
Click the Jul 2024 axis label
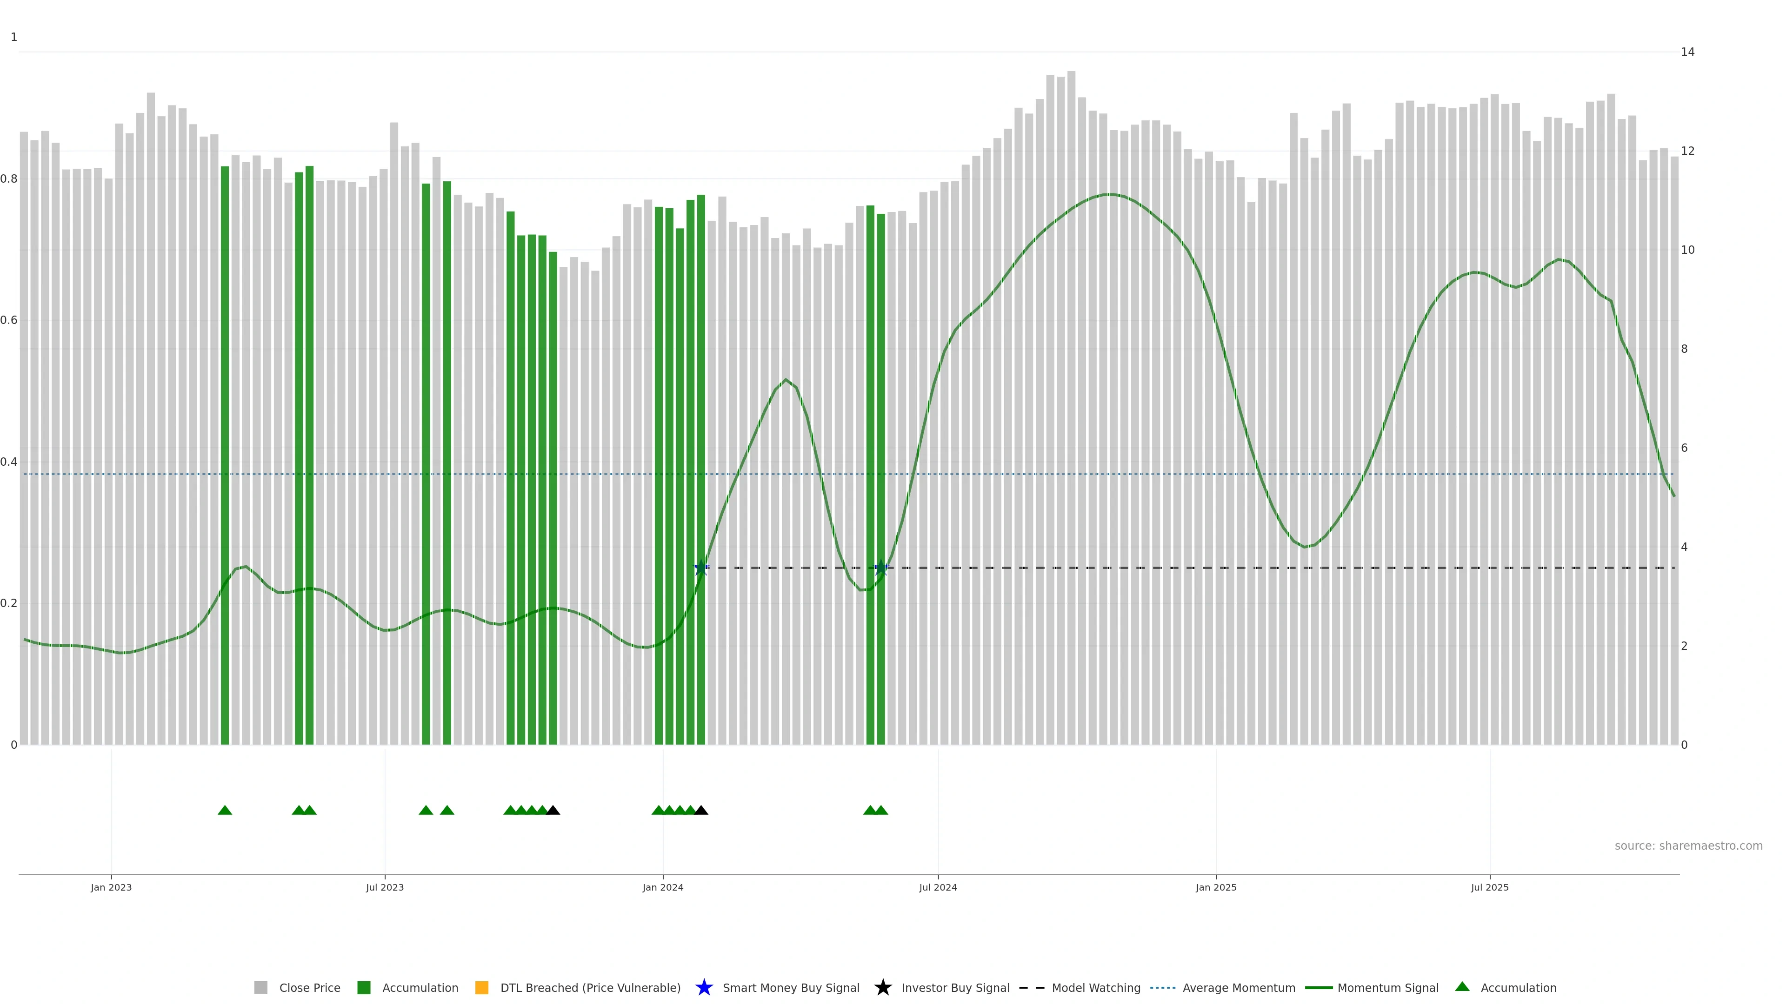[938, 888]
